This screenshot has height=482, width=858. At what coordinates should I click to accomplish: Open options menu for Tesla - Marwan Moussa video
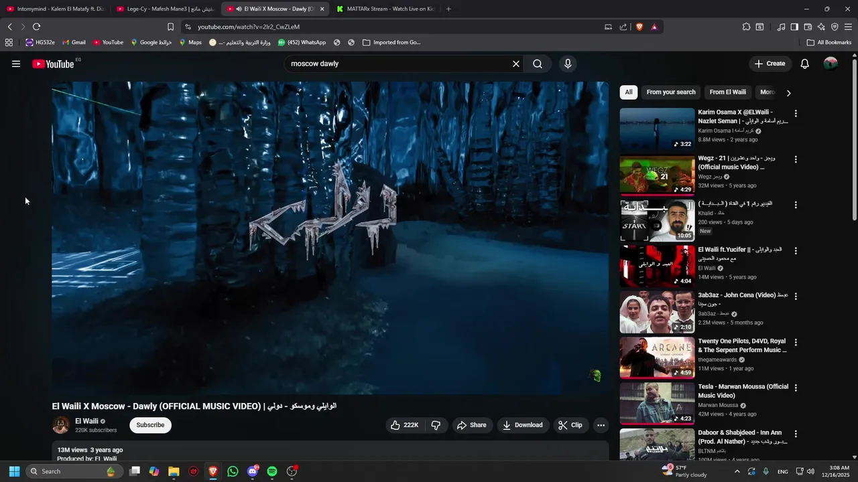[796, 388]
